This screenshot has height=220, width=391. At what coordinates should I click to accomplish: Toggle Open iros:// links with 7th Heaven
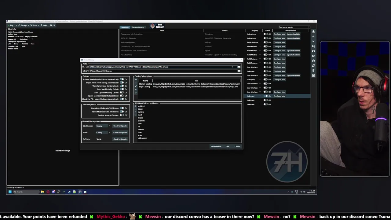point(122,108)
